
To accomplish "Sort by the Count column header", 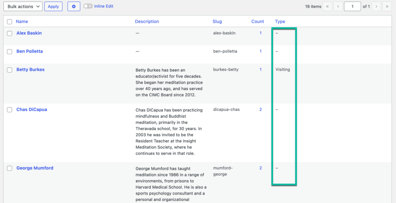I will click(258, 22).
